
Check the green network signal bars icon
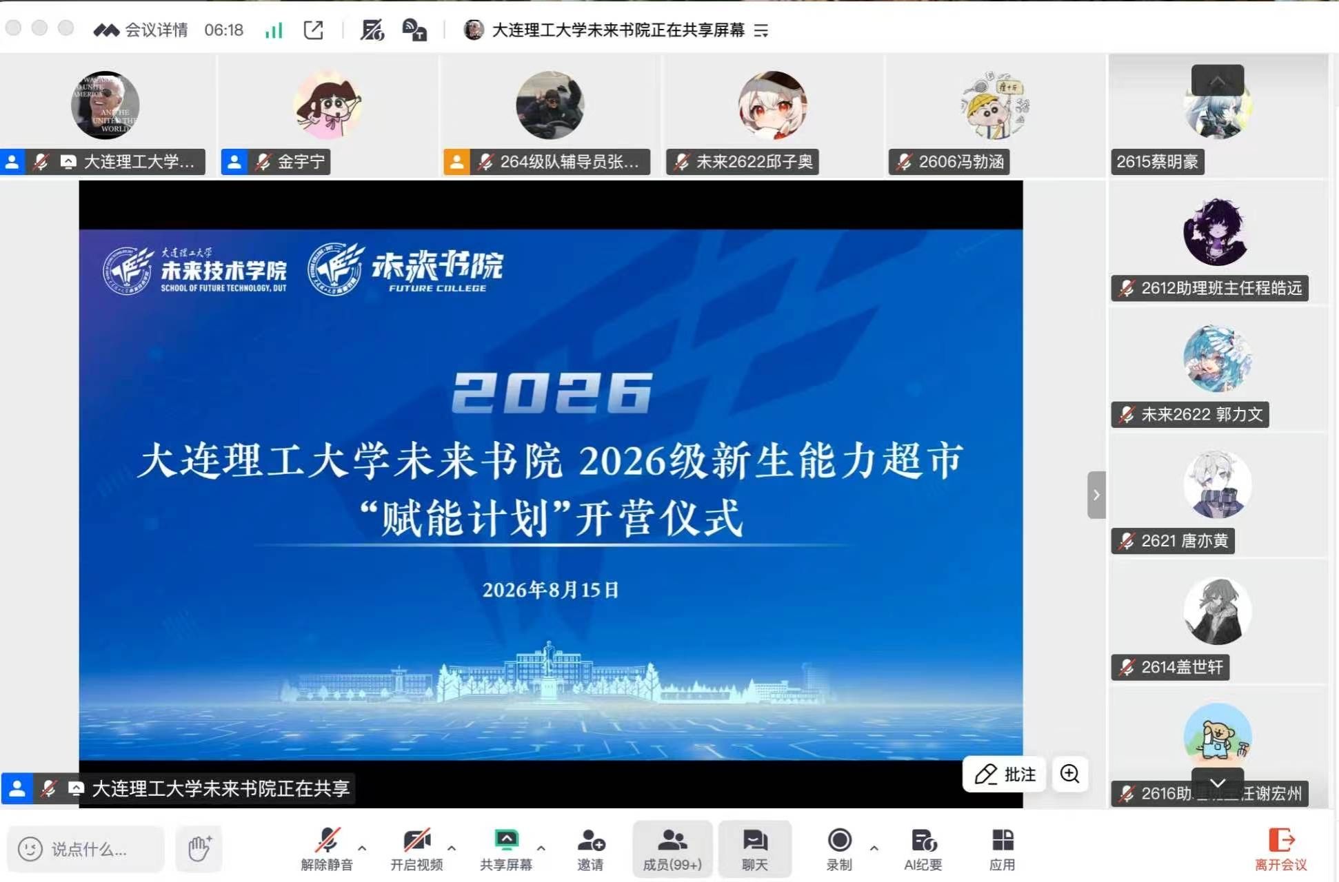pos(274,30)
